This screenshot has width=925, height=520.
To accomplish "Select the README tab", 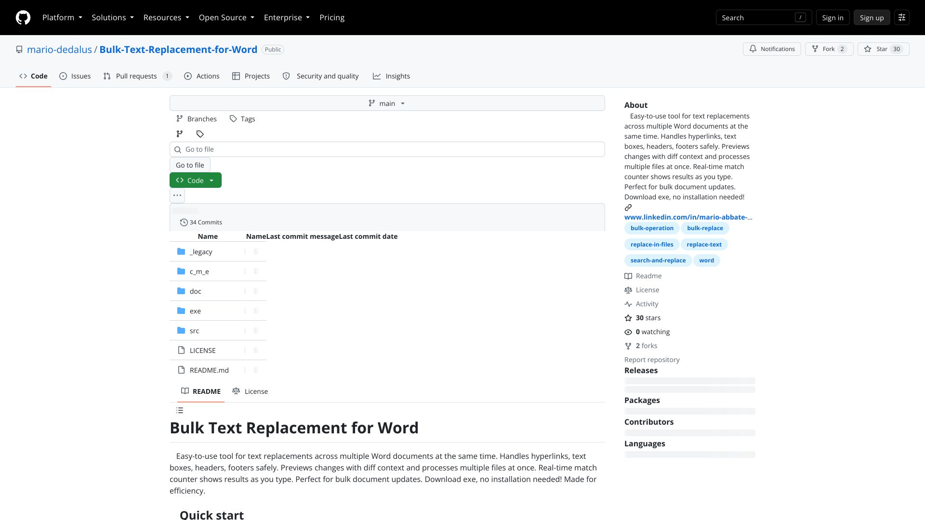I will coord(201,391).
